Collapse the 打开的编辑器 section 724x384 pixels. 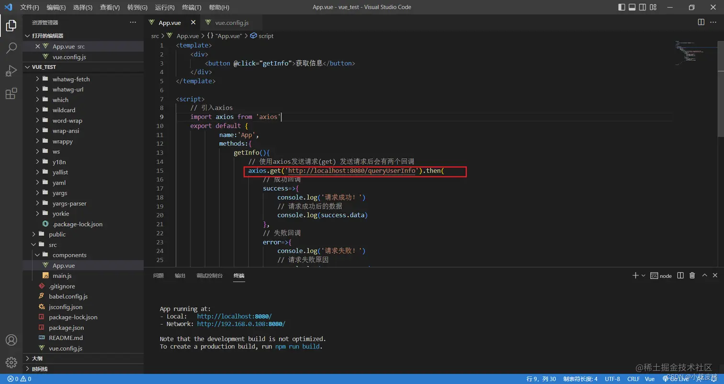[x=83, y=36]
